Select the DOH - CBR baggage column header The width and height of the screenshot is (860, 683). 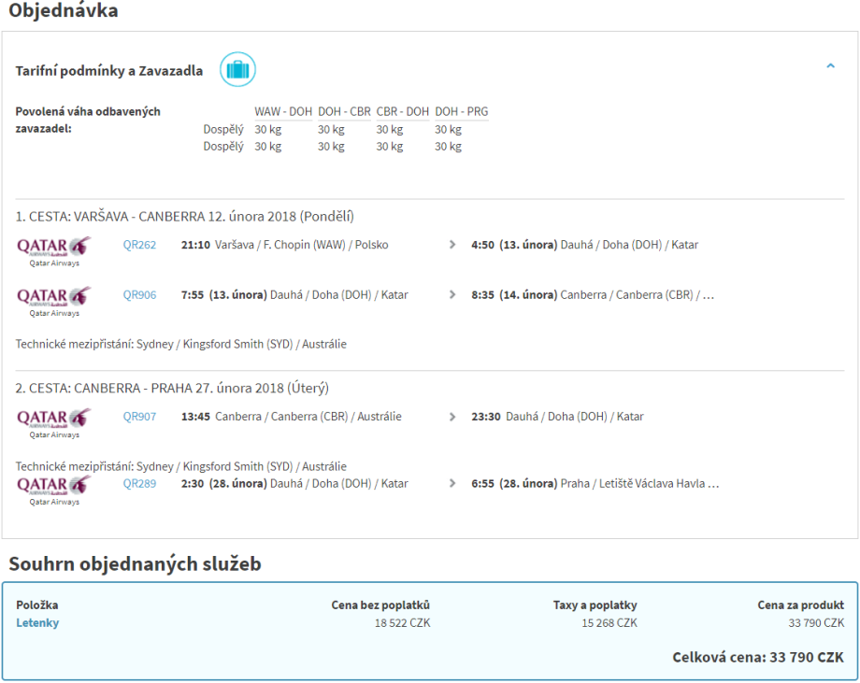[x=343, y=112]
